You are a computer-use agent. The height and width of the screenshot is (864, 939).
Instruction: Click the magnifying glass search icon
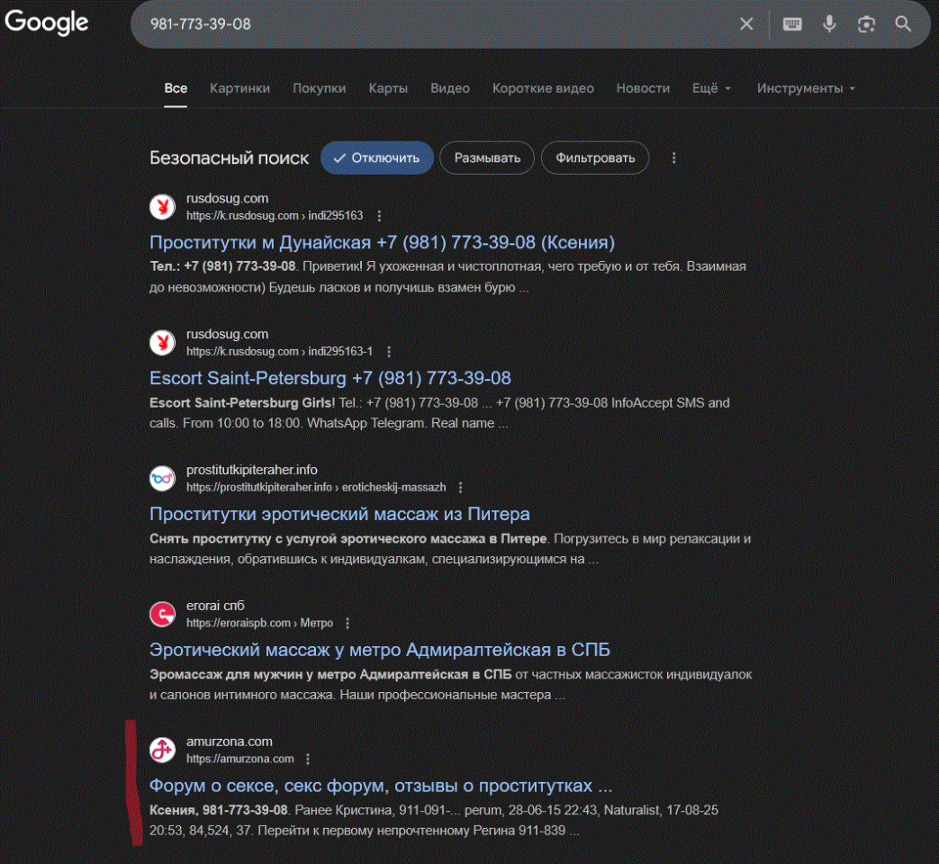[903, 24]
